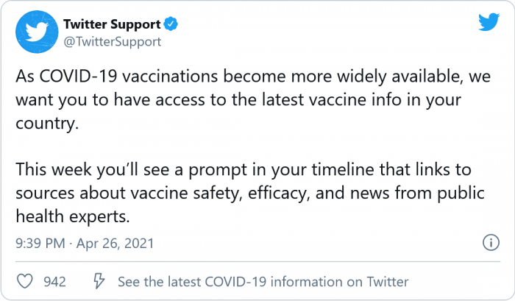Like the tweet with the heart icon

pyautogui.click(x=24, y=281)
